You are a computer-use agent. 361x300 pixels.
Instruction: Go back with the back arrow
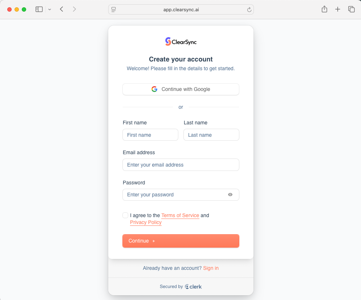coord(62,9)
